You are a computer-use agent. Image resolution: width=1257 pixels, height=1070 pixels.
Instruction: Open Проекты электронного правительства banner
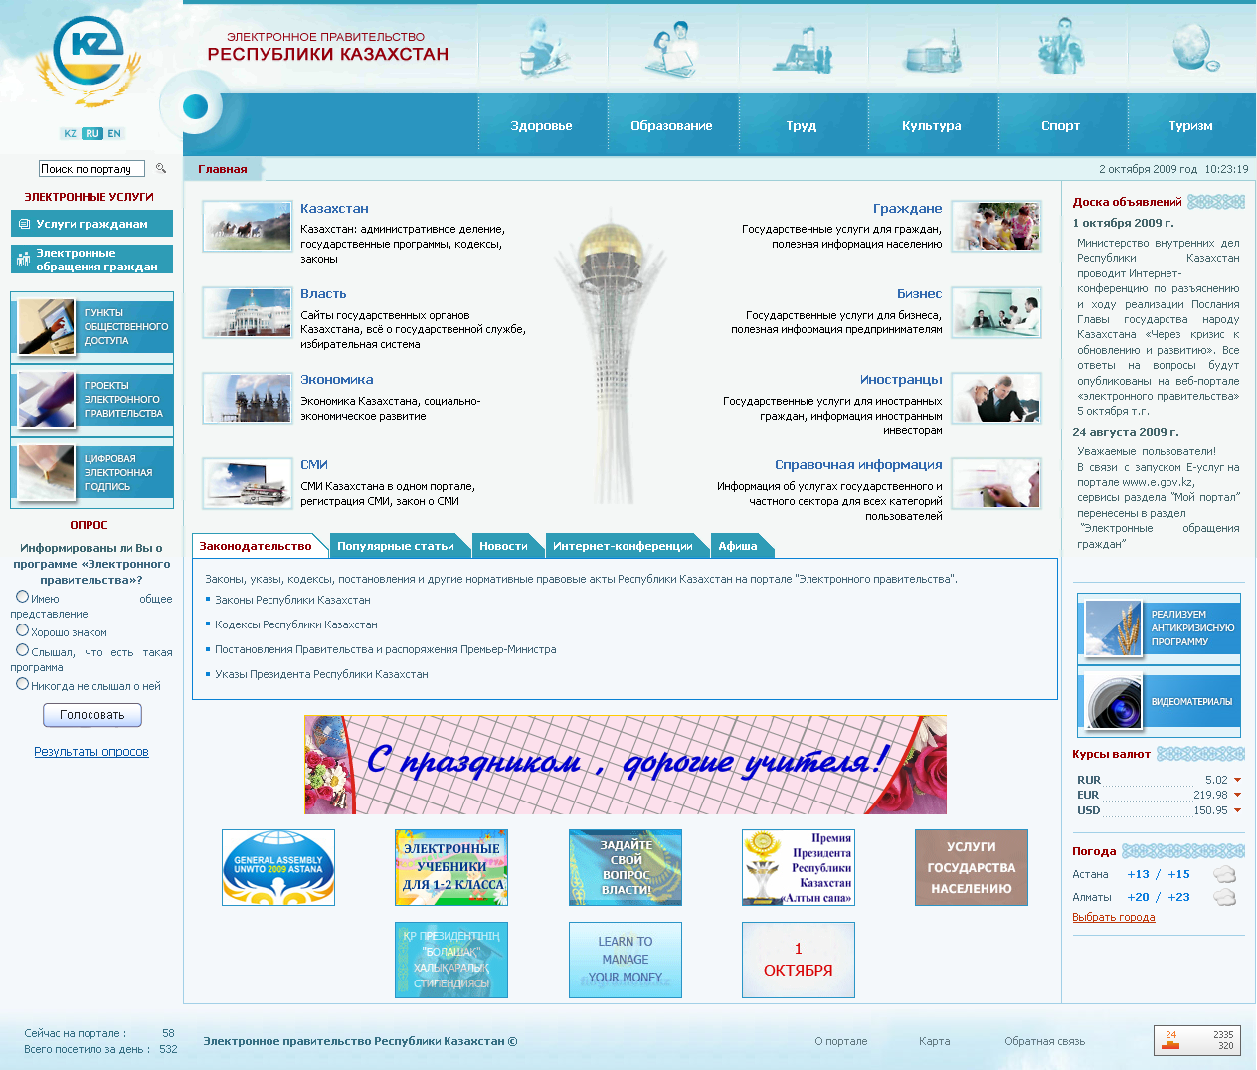92,400
